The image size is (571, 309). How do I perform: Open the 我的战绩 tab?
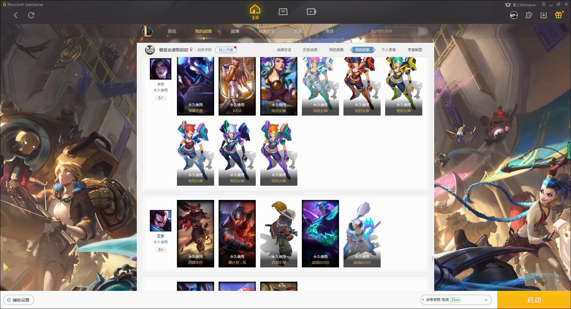203,31
